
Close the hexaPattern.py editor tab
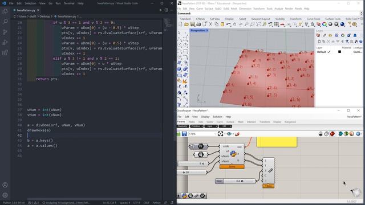(38, 10)
